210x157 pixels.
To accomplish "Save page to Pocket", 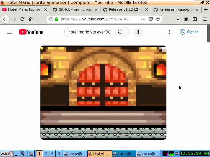I will (151, 19).
